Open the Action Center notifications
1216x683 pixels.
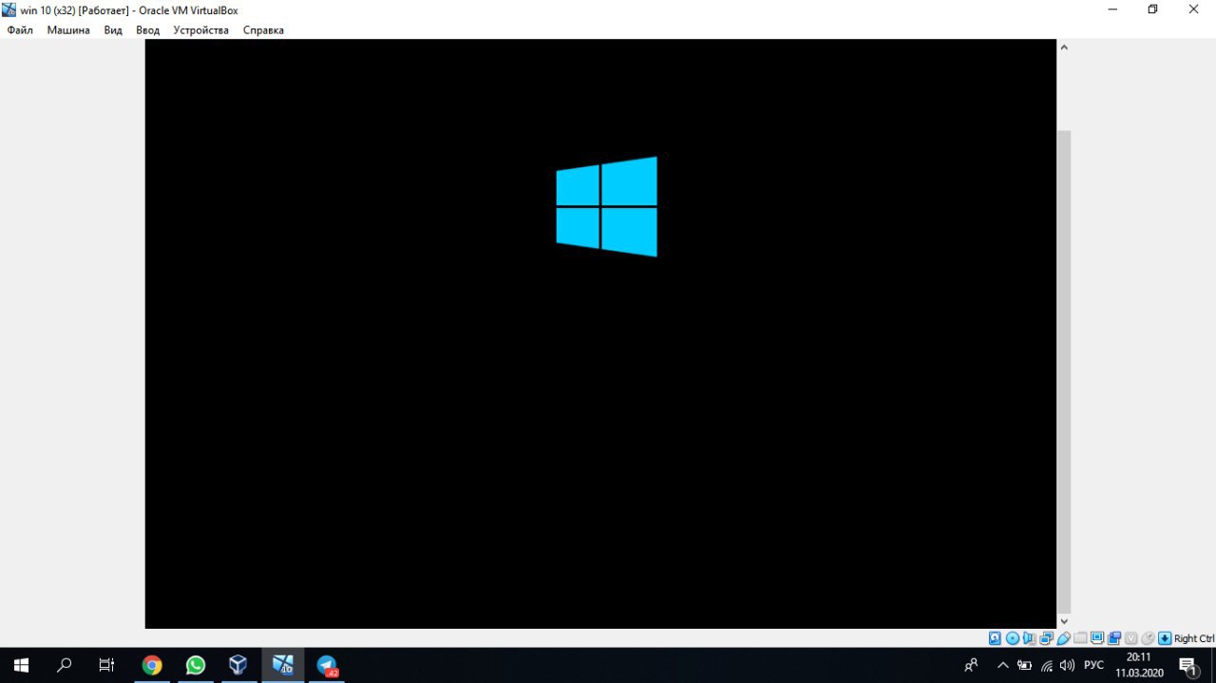[x=1187, y=665]
